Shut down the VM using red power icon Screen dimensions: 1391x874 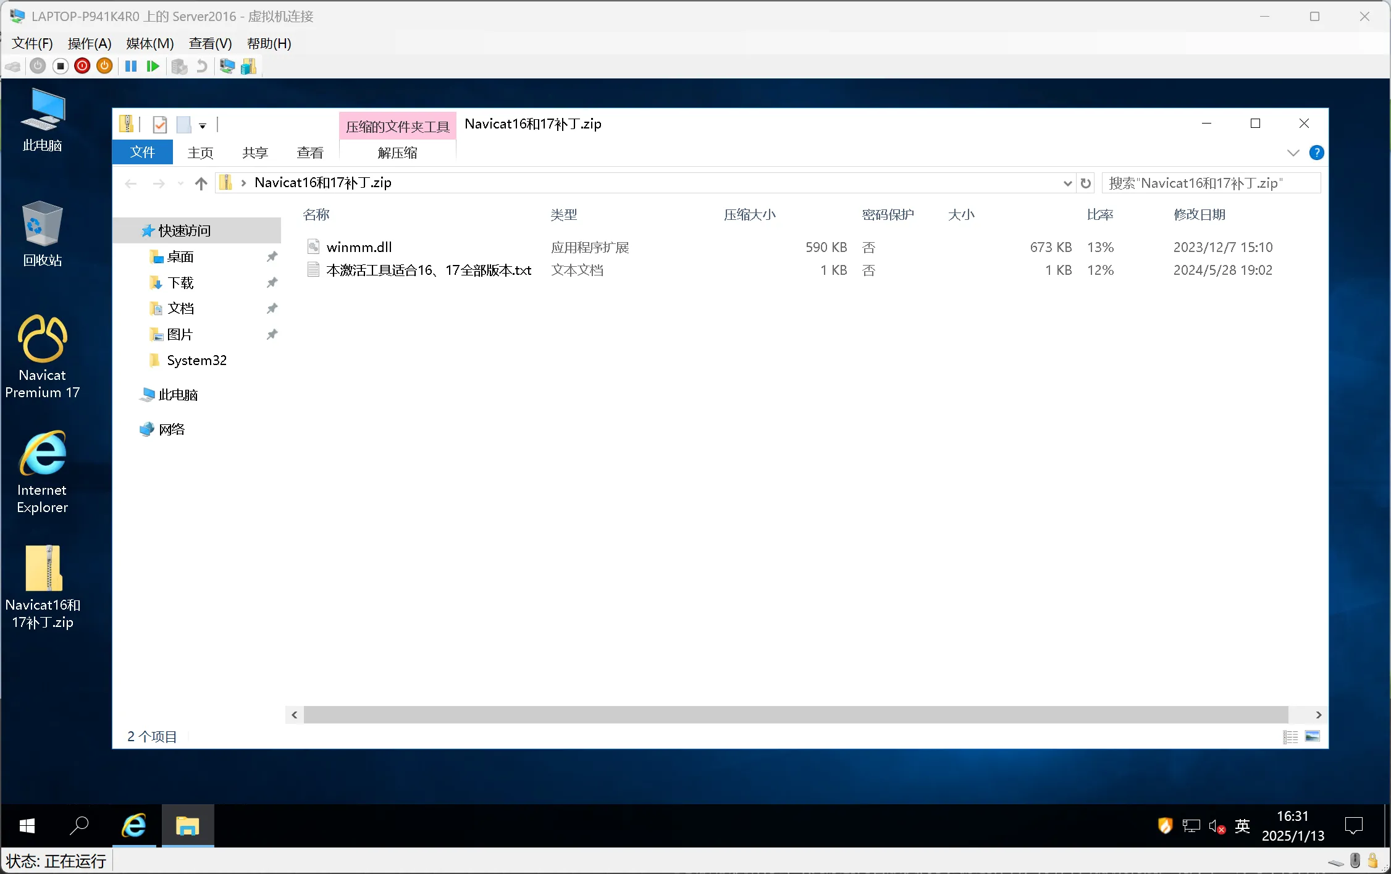pyautogui.click(x=82, y=66)
